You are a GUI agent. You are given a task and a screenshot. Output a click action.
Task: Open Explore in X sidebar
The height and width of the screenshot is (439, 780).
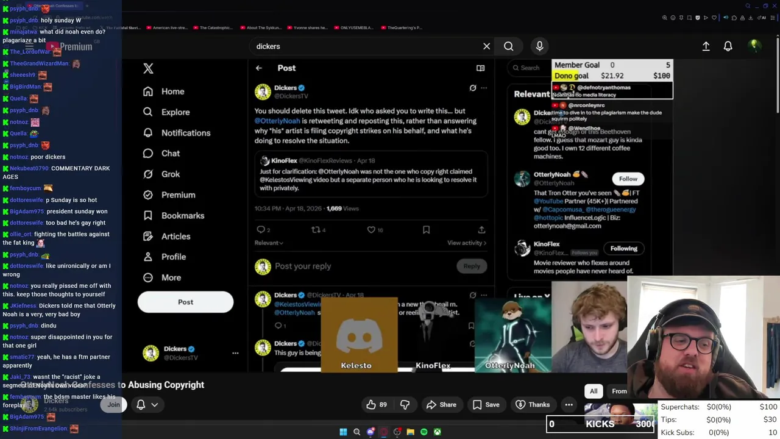(x=166, y=112)
